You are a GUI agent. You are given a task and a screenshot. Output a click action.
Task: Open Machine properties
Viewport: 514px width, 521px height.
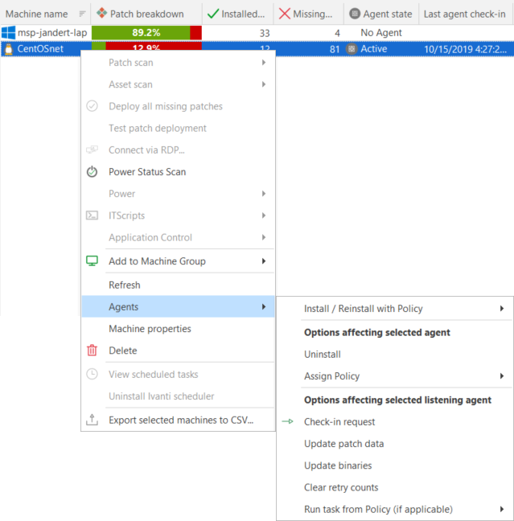point(179,329)
